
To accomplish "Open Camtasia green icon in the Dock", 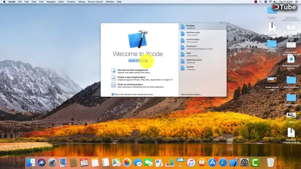I will pyautogui.click(x=255, y=162).
